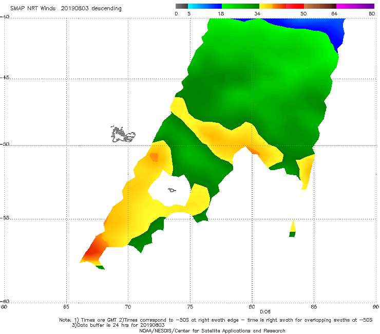Click the small orange patch near 72E 51S
Image resolution: width=380 pixels, height=334 pixels.
(154, 157)
